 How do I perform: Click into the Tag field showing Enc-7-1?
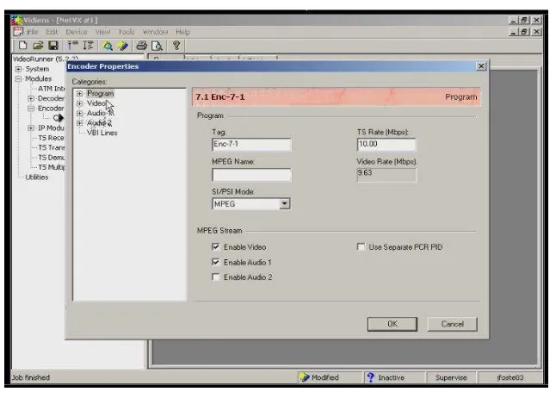click(251, 145)
